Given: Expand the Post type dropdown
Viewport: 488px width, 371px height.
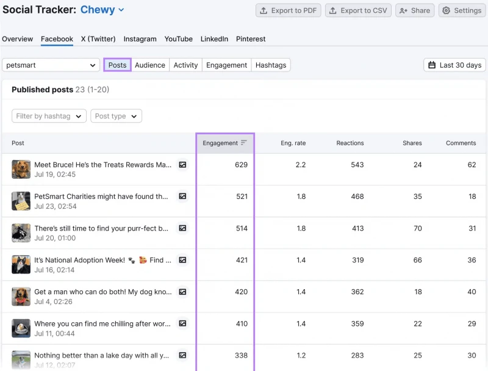Looking at the screenshot, I should (x=116, y=116).
